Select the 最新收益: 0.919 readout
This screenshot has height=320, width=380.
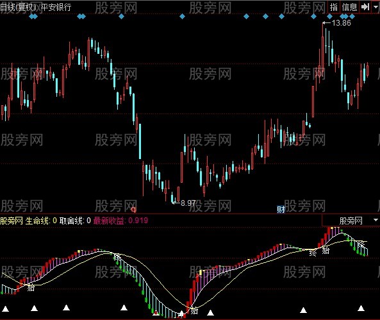120,221
